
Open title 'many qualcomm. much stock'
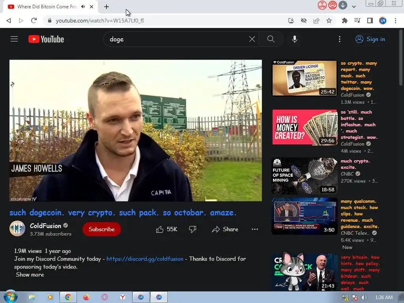coord(360,214)
